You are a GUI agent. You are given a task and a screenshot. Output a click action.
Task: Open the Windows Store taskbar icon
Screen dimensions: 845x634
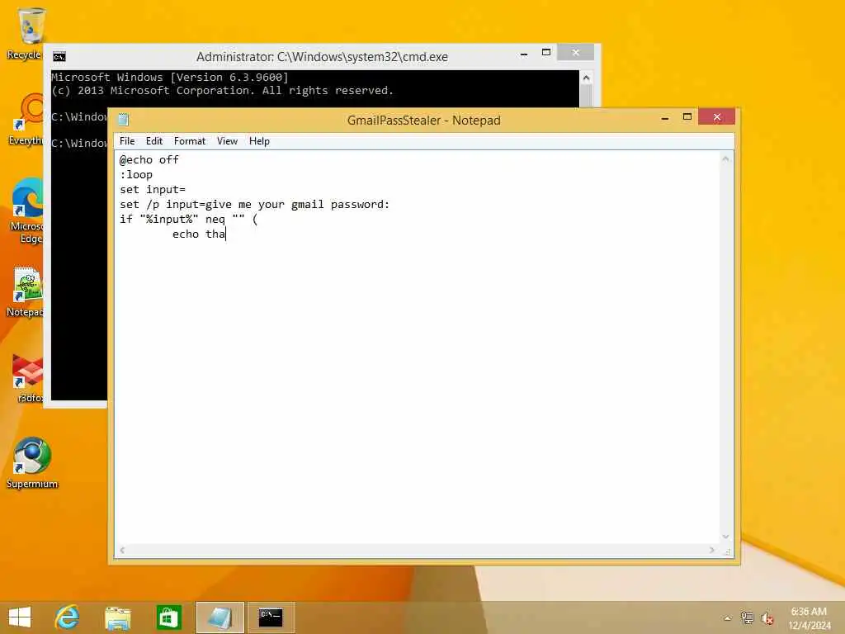tap(168, 617)
